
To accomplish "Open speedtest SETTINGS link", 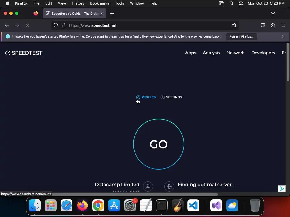I will click(x=171, y=97).
